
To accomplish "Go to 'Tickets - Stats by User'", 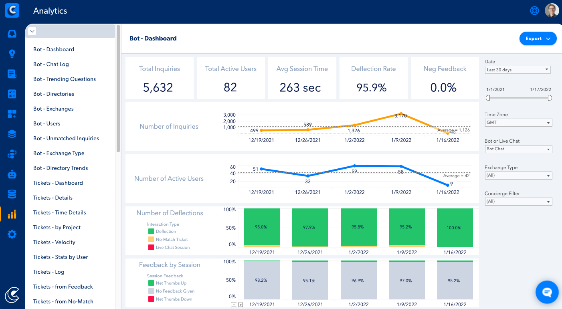I will (61, 257).
